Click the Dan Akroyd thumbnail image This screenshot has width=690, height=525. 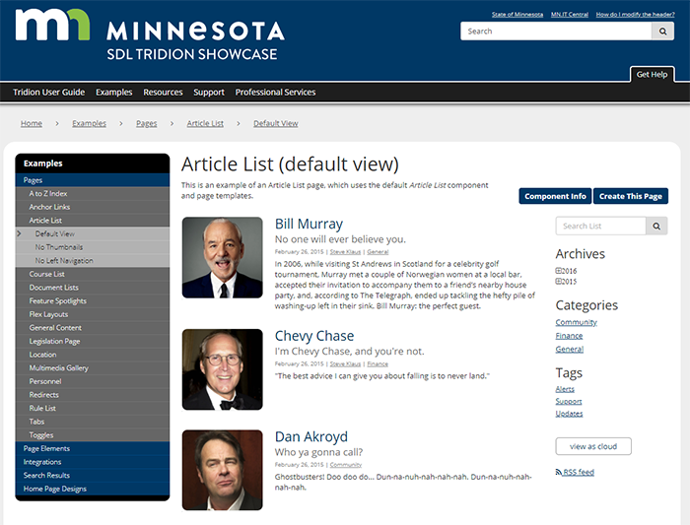[222, 470]
